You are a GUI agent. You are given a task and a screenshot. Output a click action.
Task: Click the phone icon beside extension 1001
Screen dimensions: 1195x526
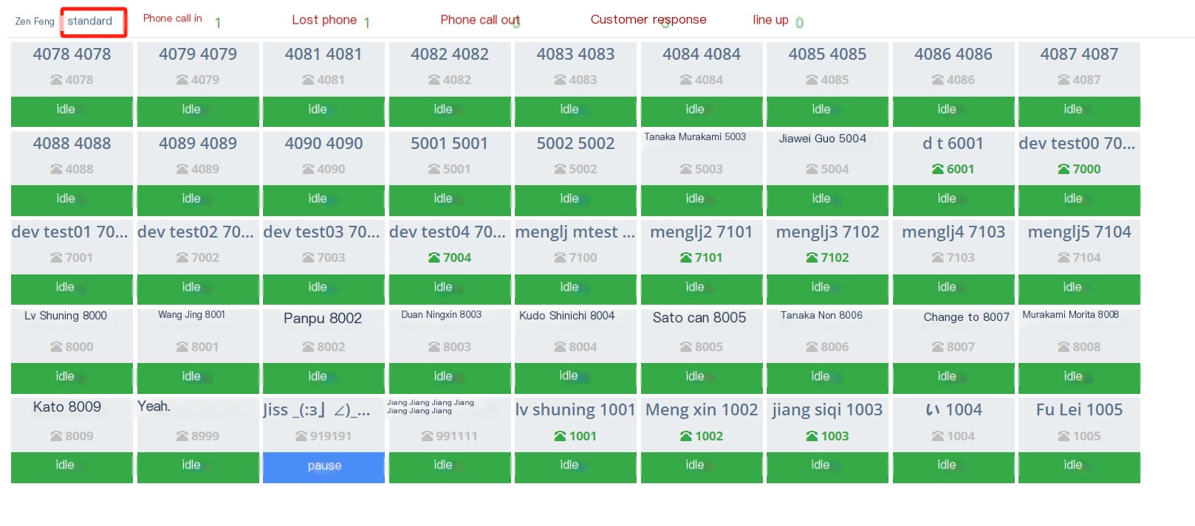tap(561, 436)
